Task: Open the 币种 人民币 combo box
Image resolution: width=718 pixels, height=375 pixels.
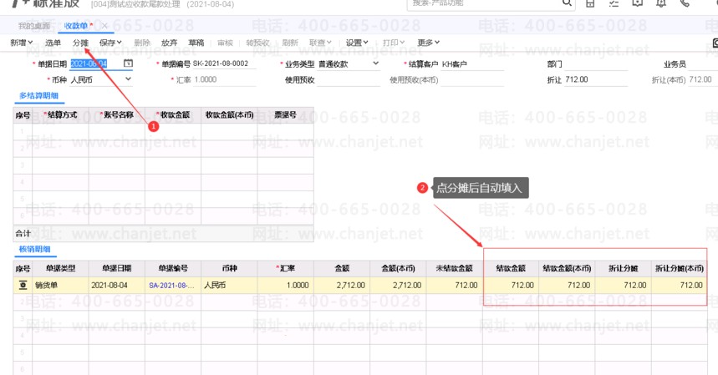Action: pos(101,79)
